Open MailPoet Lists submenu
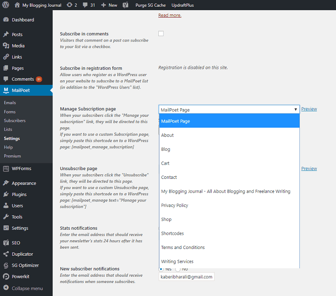This screenshot has height=296, width=336. 8,129
